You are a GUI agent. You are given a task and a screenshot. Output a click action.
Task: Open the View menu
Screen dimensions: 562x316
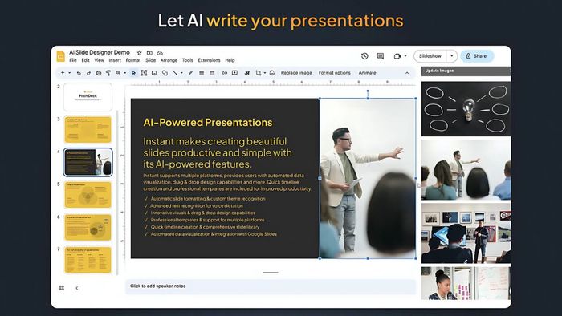pos(99,60)
